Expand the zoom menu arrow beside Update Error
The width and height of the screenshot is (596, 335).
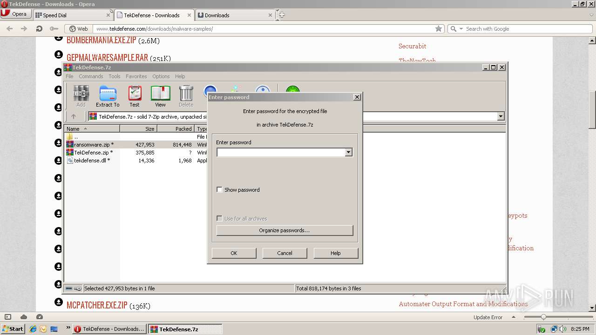coord(514,317)
